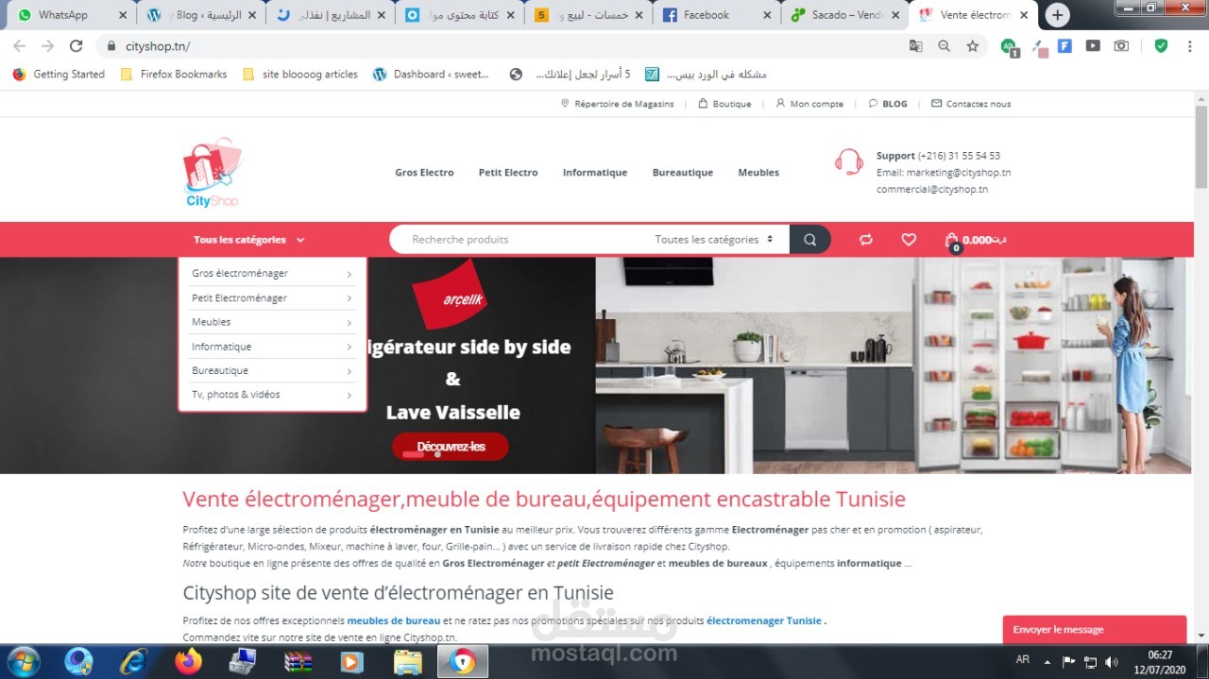
Task: Open the shopping cart bag icon
Action: [x=952, y=241]
